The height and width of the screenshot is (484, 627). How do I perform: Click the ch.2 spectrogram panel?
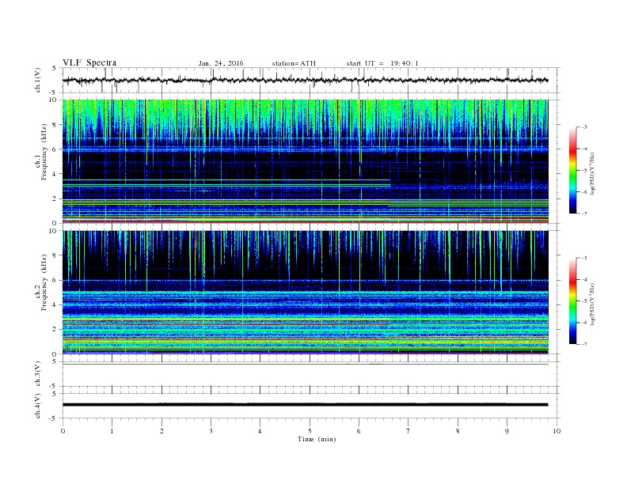coord(305,292)
